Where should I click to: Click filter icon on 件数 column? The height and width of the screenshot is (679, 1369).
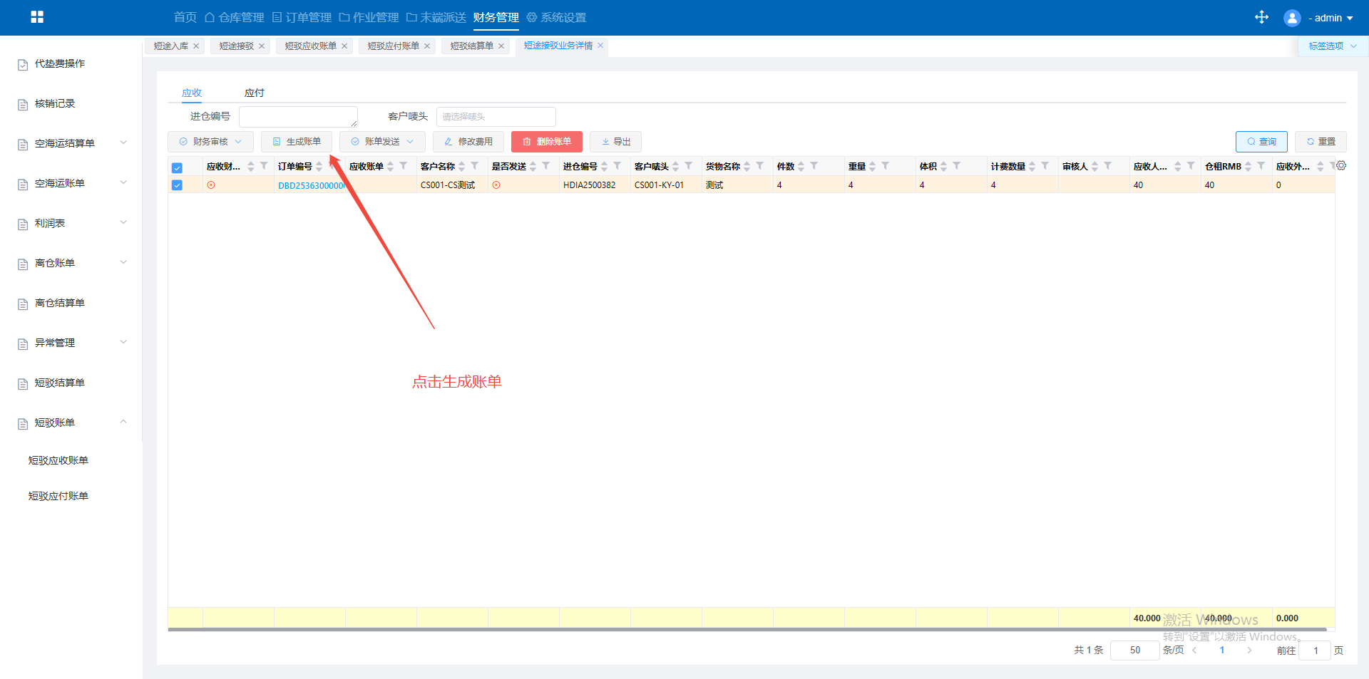pyautogui.click(x=814, y=166)
